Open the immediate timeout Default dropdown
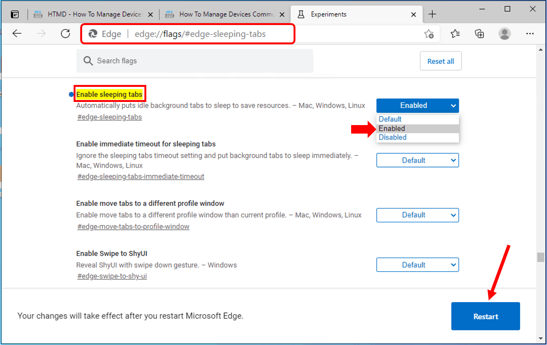This screenshot has width=547, height=345. pos(417,160)
